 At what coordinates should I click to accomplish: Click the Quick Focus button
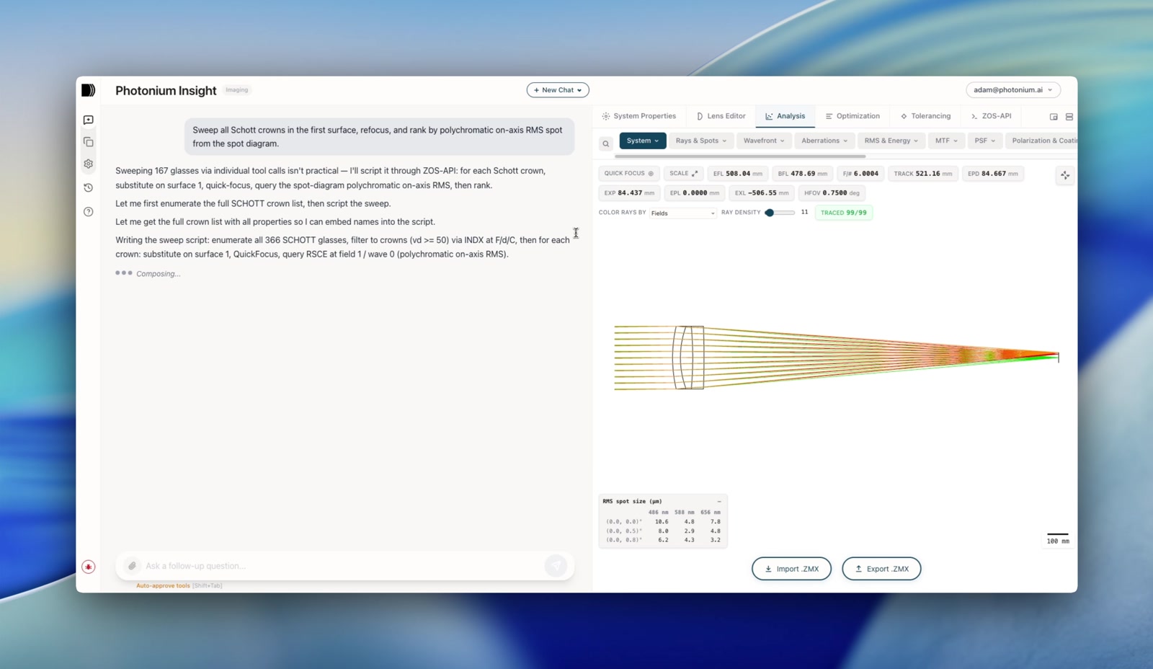[628, 174]
